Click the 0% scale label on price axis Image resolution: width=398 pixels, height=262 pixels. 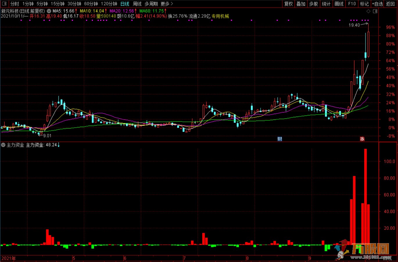(392, 128)
